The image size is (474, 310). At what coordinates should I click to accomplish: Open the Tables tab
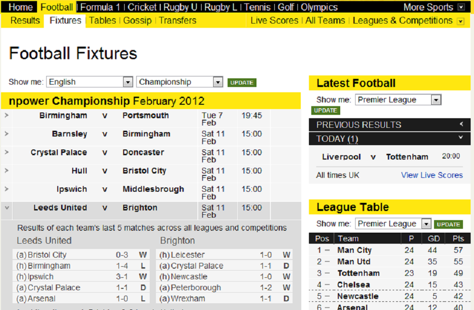102,21
